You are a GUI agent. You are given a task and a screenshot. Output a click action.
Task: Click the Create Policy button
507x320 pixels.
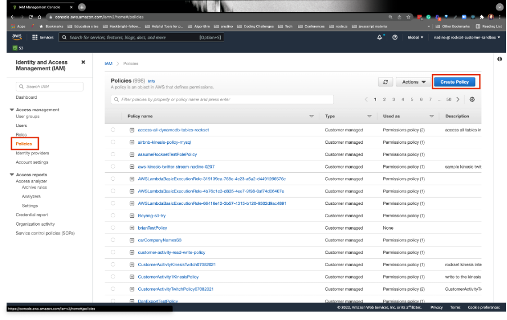454,82
